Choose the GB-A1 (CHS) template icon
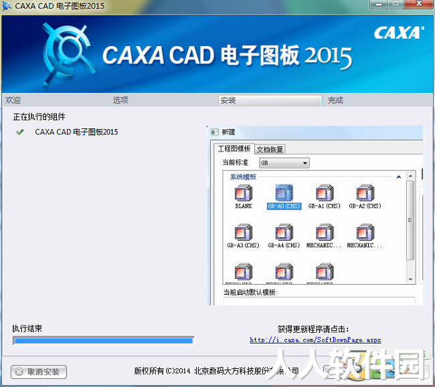The height and width of the screenshot is (387, 435). (x=325, y=192)
